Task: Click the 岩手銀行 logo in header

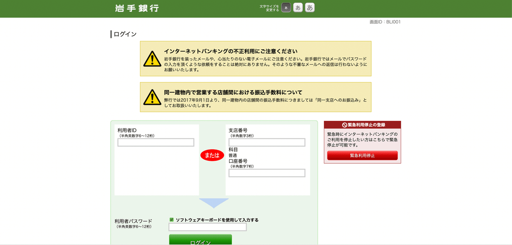Action: point(137,8)
